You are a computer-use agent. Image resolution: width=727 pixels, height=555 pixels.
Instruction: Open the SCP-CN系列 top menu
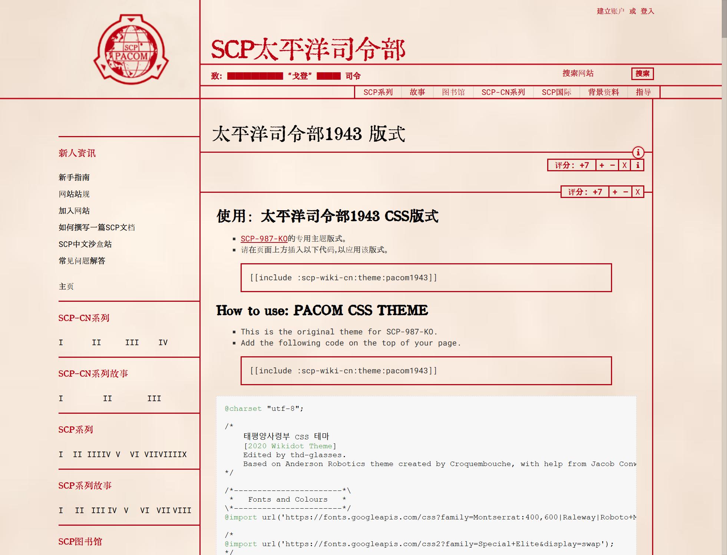[503, 92]
